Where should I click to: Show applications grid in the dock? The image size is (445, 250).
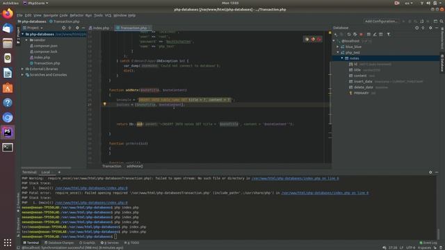tap(8, 242)
